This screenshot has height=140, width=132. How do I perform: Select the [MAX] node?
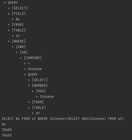41,91
